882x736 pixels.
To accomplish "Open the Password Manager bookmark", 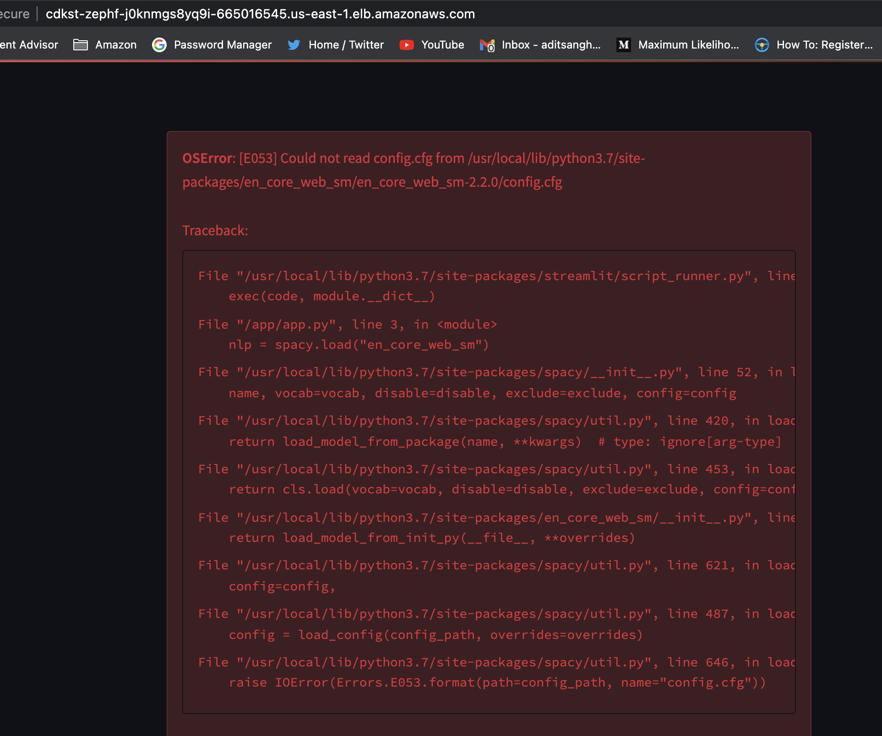I will pyautogui.click(x=223, y=45).
